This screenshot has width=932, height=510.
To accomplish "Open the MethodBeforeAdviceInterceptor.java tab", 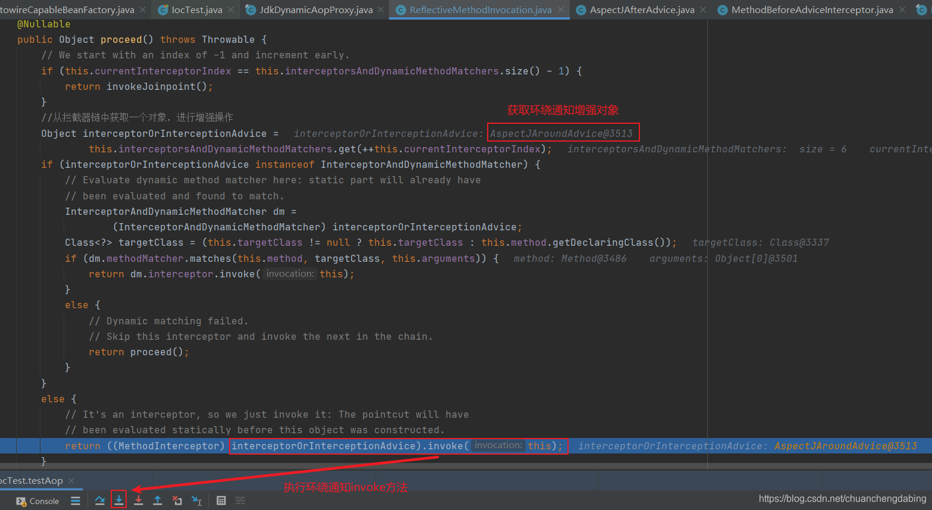I will coord(812,10).
